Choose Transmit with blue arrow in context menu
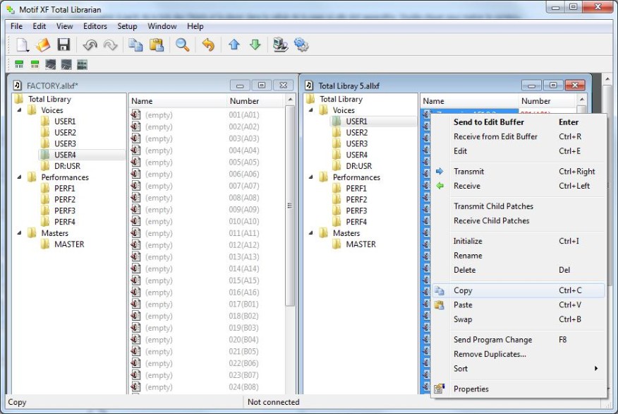Screen dimensions: 618x414 519,171
